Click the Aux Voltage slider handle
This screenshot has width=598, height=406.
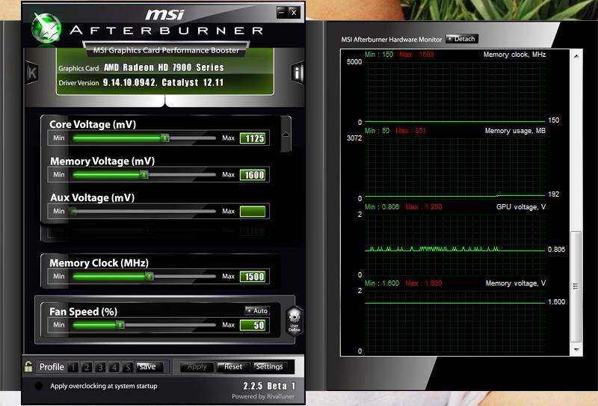(x=73, y=211)
